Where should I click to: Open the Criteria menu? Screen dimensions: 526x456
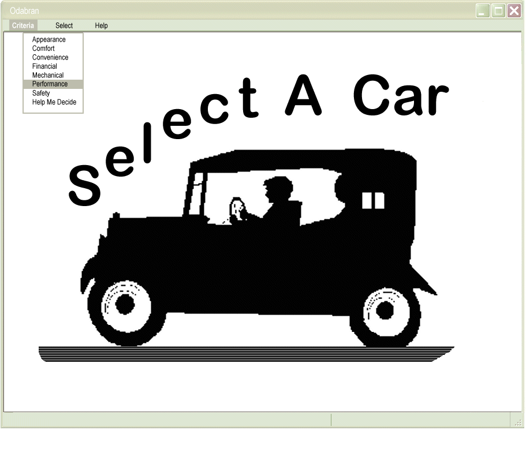pyautogui.click(x=23, y=25)
